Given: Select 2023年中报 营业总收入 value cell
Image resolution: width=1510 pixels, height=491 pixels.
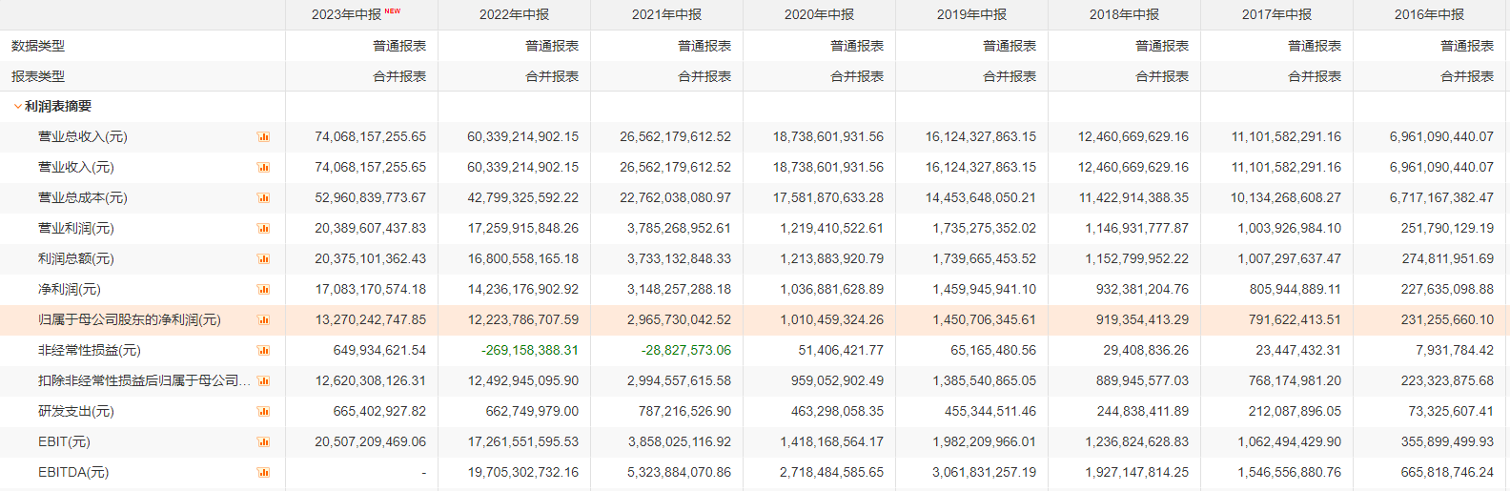Looking at the screenshot, I should [370, 136].
